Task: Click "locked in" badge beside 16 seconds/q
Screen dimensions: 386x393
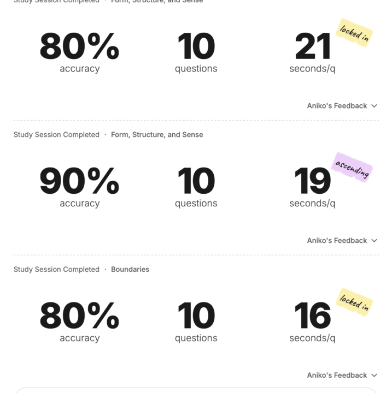Action: pyautogui.click(x=354, y=302)
